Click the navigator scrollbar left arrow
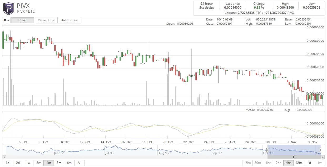 coord(4,157)
